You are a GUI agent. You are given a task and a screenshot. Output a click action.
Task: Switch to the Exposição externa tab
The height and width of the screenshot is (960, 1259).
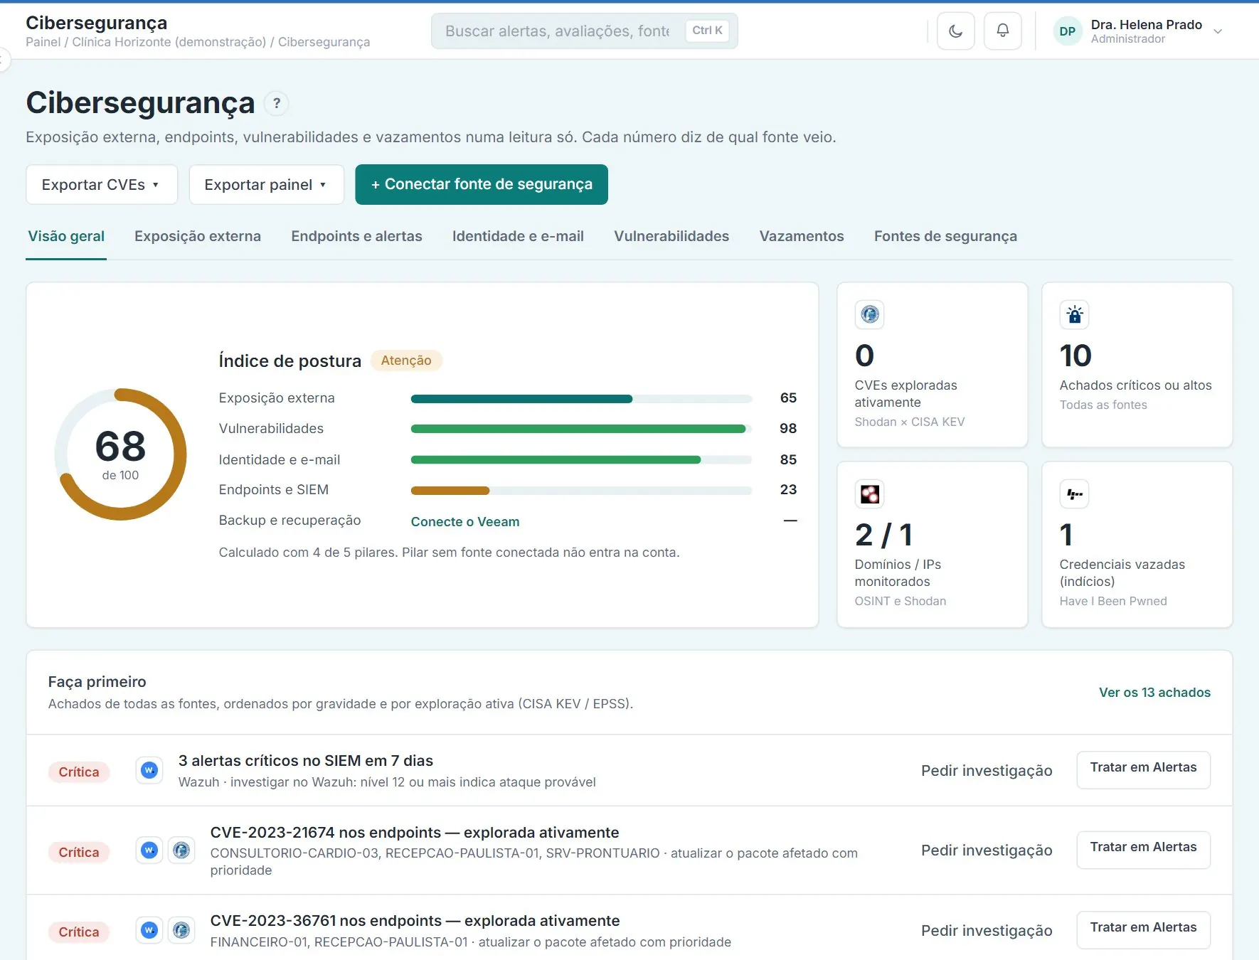pyautogui.click(x=198, y=236)
